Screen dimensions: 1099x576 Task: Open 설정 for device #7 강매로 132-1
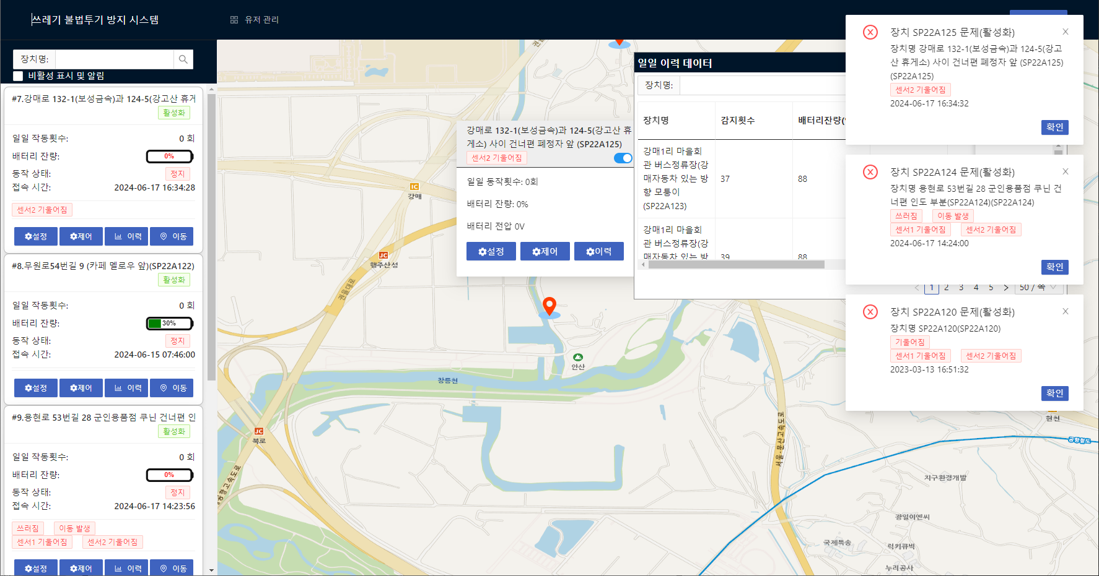coord(36,236)
